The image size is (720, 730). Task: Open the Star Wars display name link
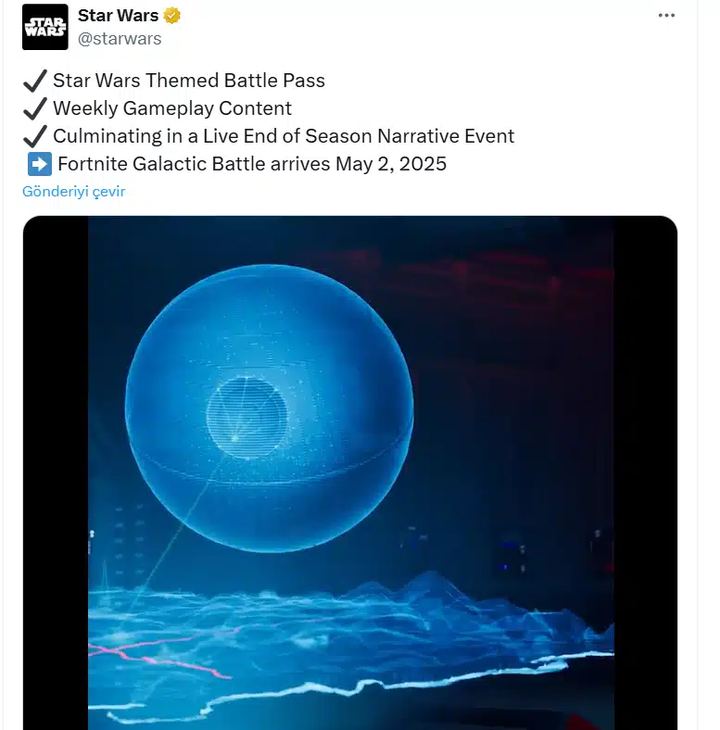pyautogui.click(x=118, y=16)
